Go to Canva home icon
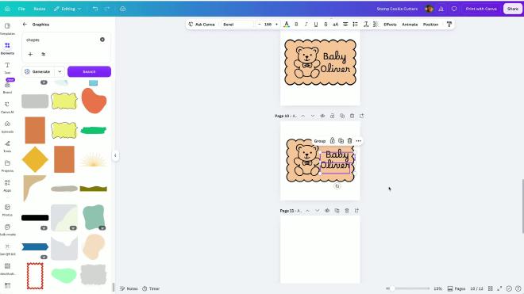 point(7,9)
